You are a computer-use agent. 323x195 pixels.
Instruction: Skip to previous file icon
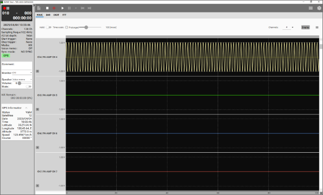pyautogui.click(x=82, y=8)
